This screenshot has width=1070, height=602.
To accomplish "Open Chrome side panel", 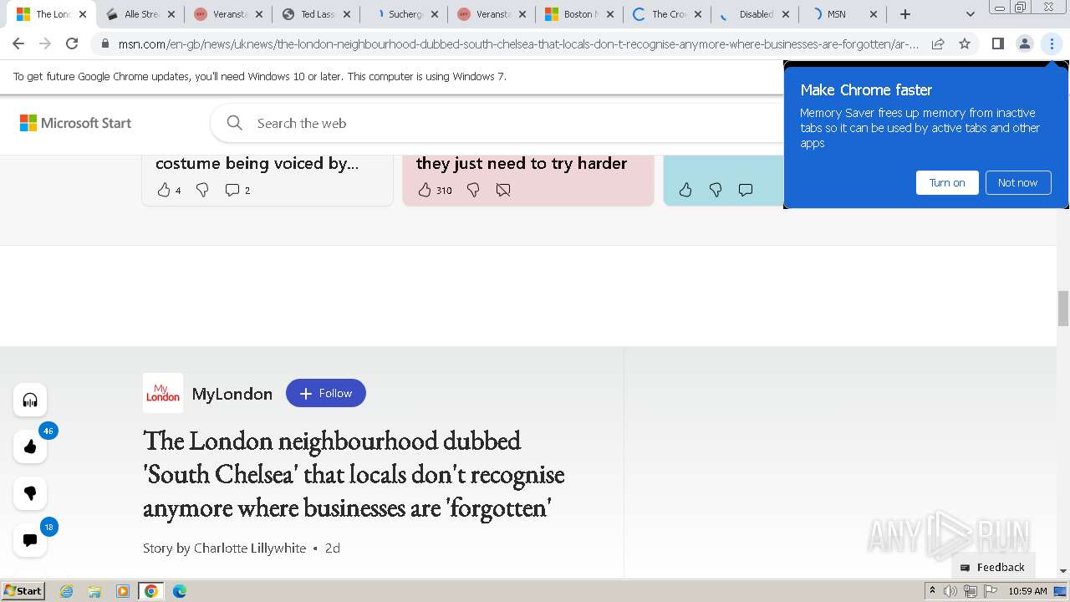I will pos(997,43).
